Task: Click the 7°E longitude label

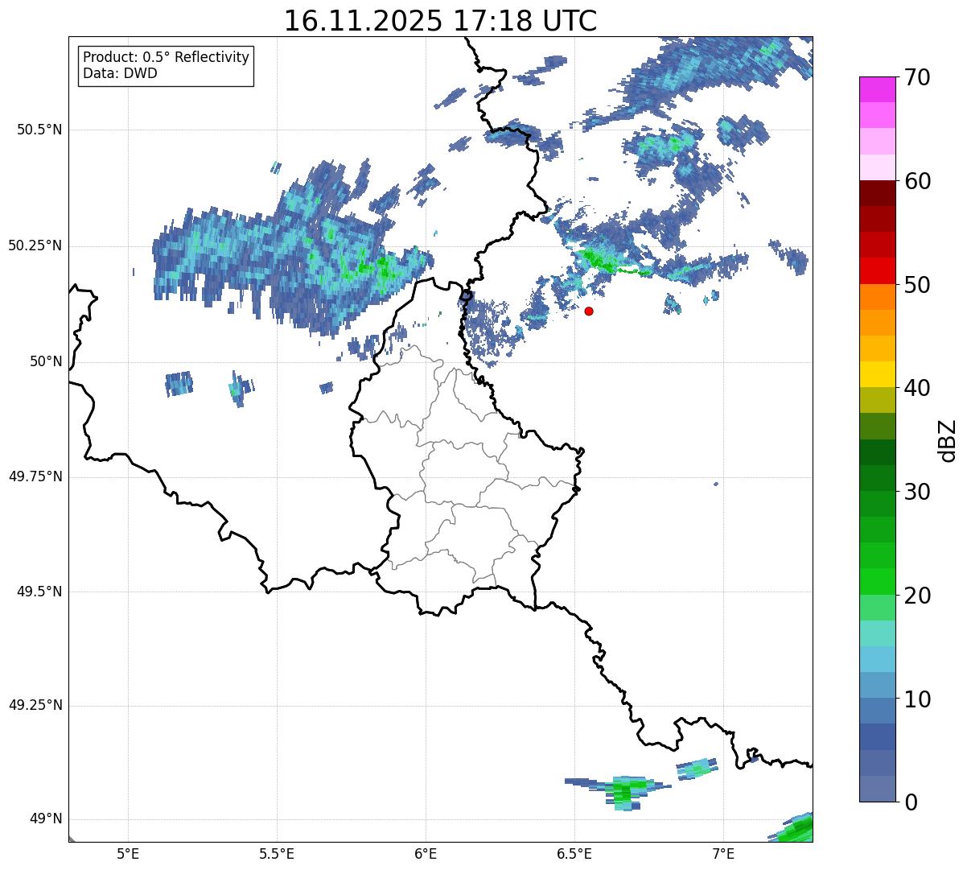Action: tap(723, 853)
